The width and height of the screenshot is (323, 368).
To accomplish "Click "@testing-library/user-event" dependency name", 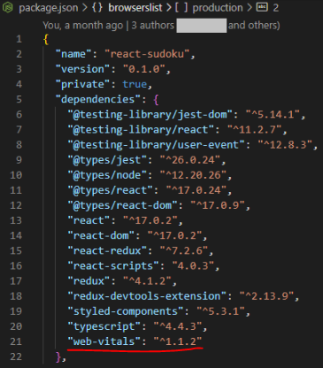I will 157,145.
